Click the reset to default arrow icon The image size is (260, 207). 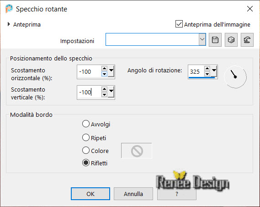247,40
